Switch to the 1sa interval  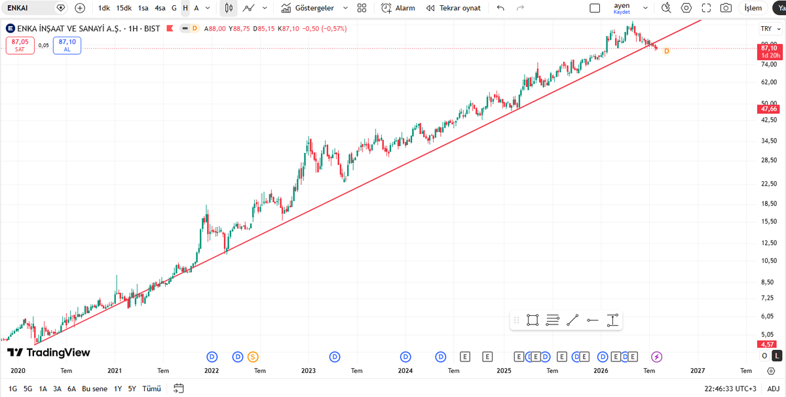coord(143,8)
